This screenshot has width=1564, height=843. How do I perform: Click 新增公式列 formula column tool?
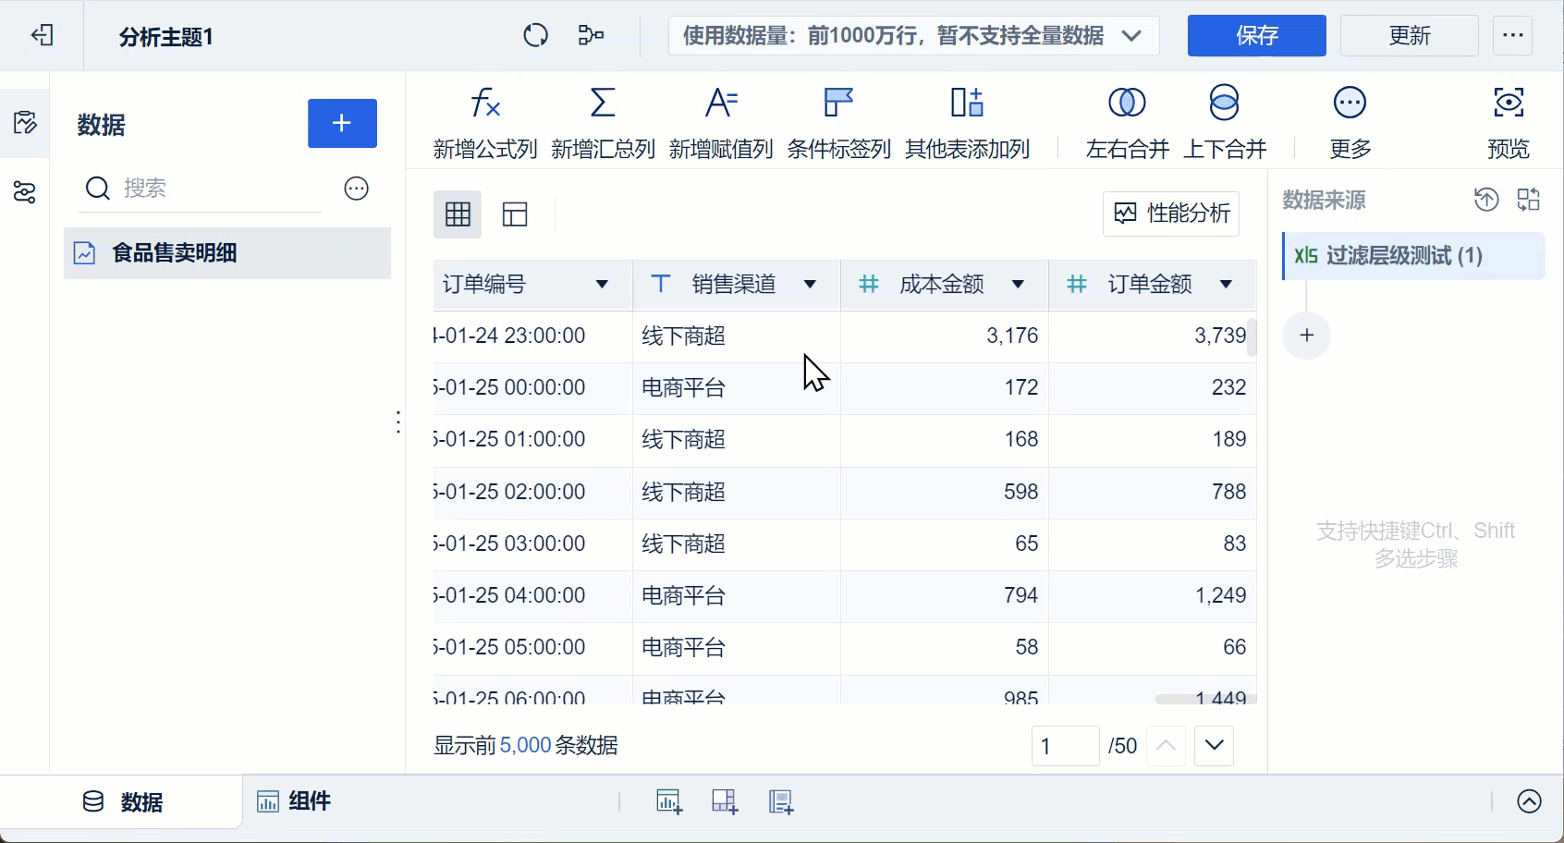(485, 123)
